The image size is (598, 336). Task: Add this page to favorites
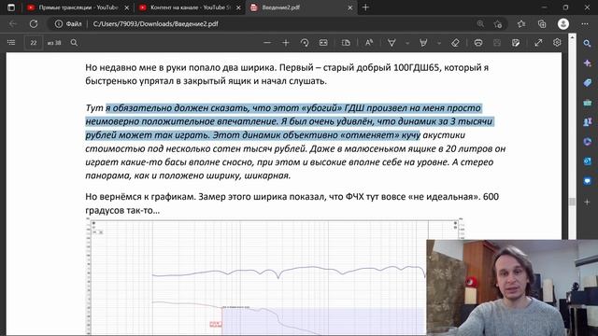point(497,24)
